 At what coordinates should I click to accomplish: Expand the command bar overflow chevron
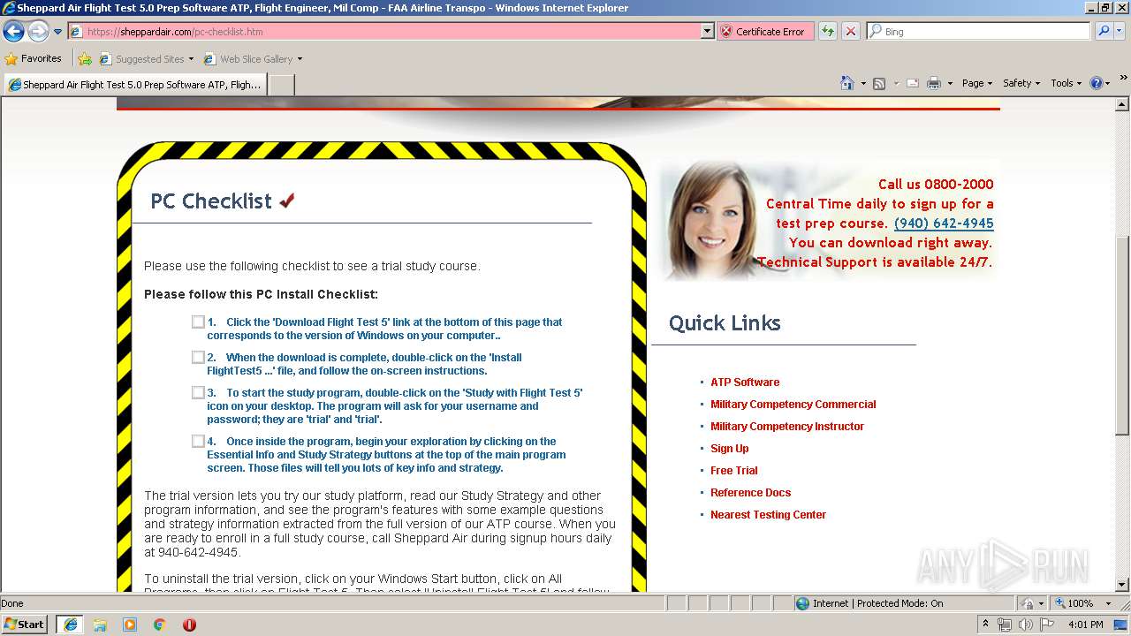[1124, 79]
